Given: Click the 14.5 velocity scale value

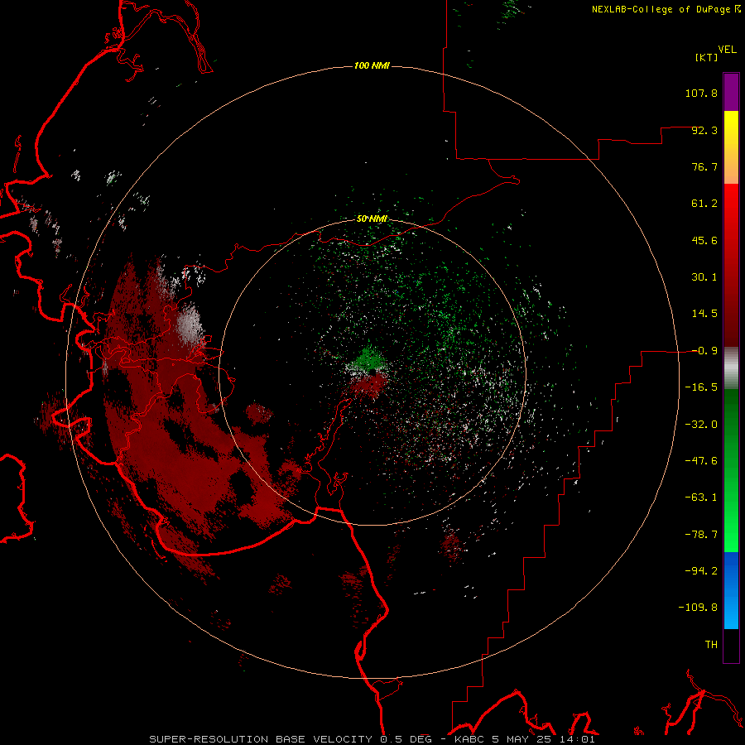Looking at the screenshot, I should tap(704, 314).
